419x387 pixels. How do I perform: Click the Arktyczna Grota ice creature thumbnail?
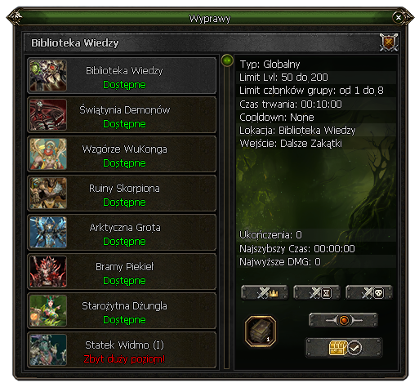click(48, 232)
